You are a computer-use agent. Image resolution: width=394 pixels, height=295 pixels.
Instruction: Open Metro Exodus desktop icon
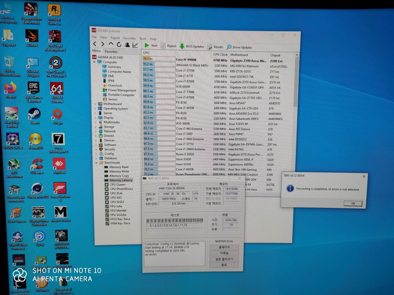click(x=61, y=214)
